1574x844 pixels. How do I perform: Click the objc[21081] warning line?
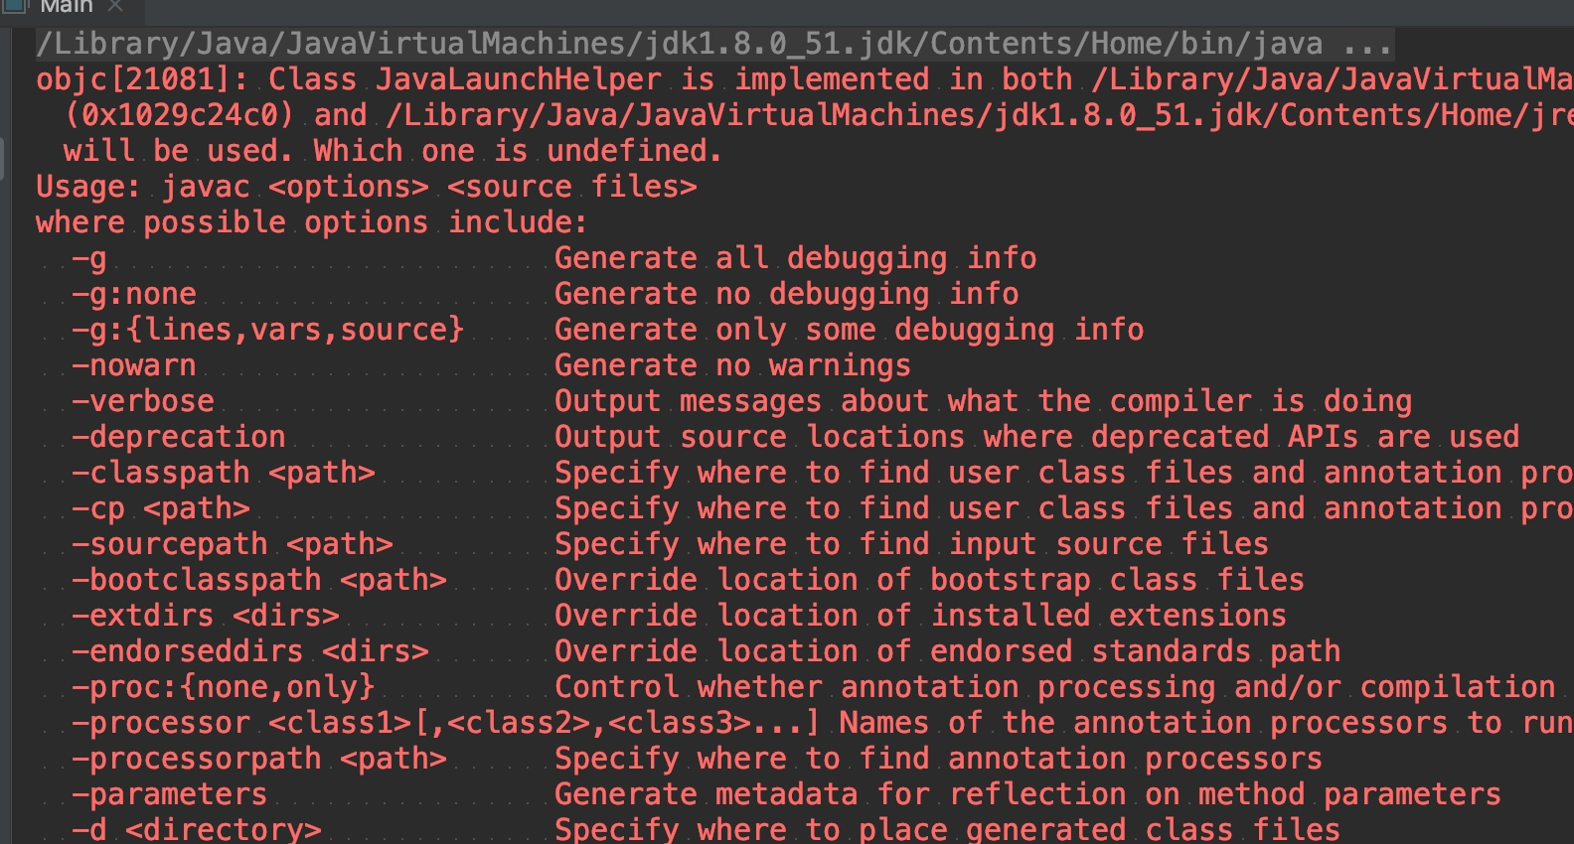(x=397, y=80)
